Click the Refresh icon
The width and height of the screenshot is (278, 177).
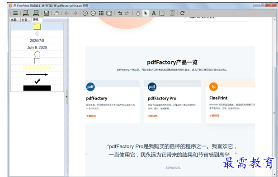182,13
